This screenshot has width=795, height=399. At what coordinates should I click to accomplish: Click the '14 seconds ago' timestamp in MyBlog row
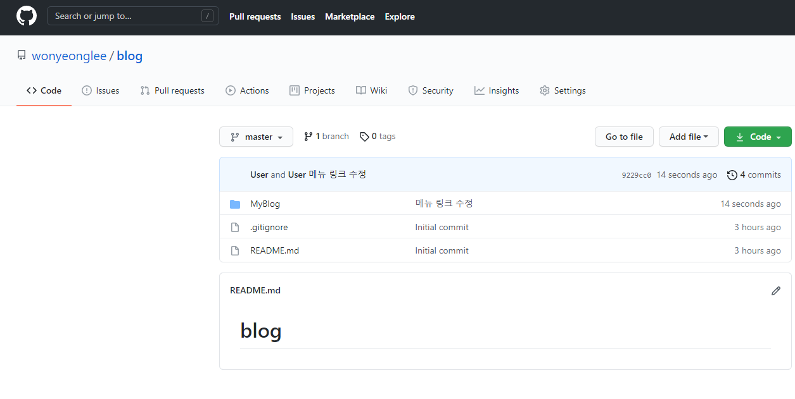[751, 204]
